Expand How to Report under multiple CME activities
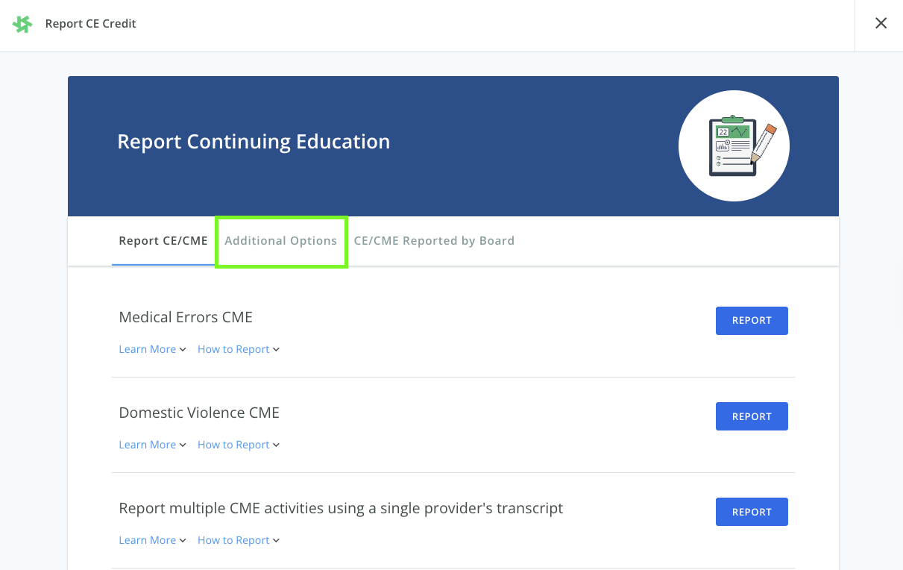903x570 pixels. (238, 540)
